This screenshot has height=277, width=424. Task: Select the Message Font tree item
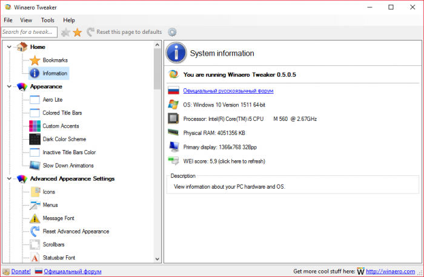pos(58,218)
